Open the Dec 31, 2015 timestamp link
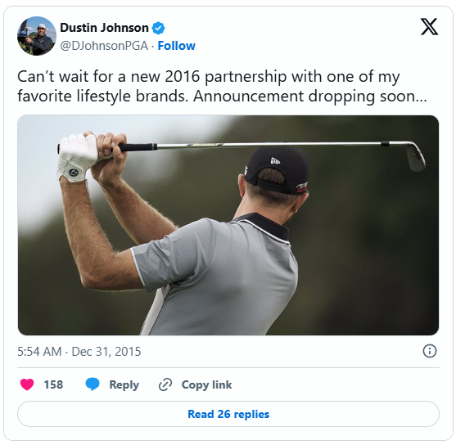The width and height of the screenshot is (456, 445). (x=79, y=352)
